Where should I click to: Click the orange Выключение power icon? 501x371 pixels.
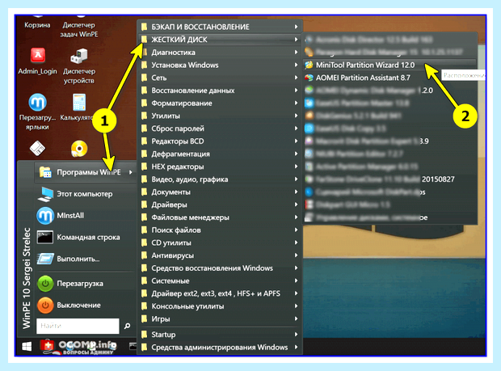click(x=45, y=306)
